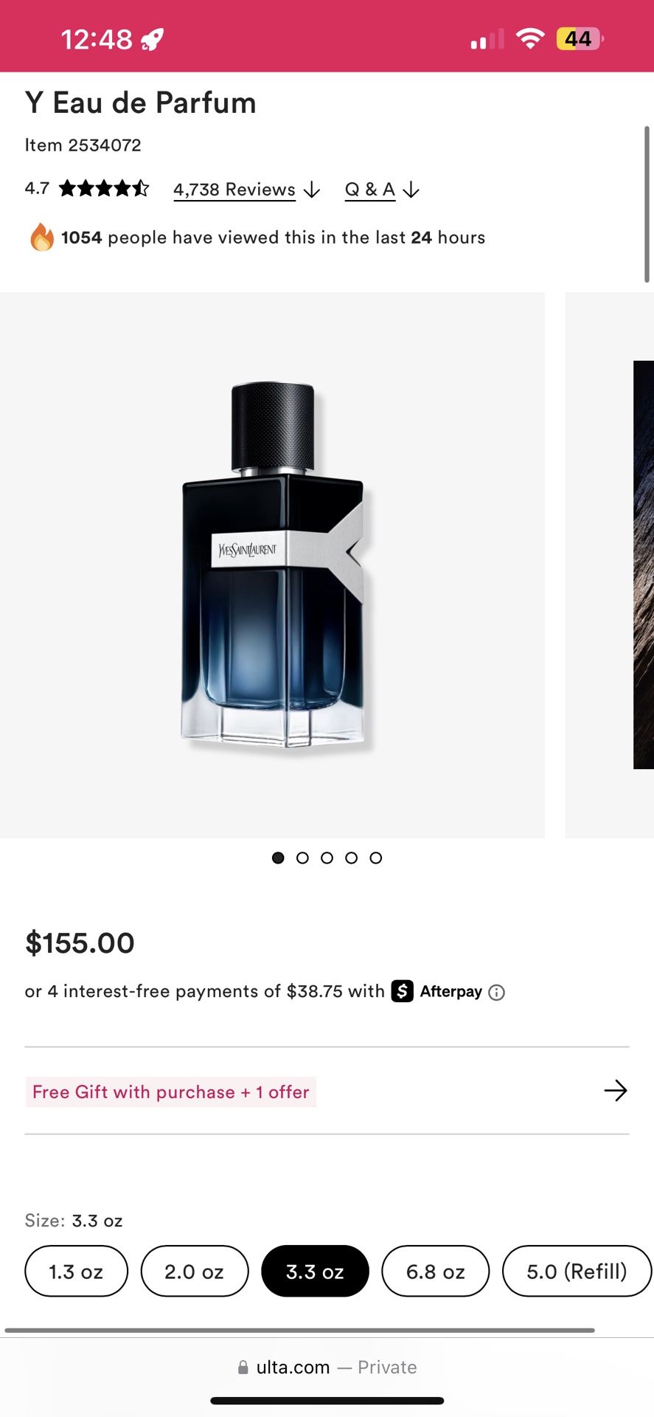Viewport: 654px width, 1417px height.
Task: Tap the Afterpay logo icon
Action: pos(403,991)
